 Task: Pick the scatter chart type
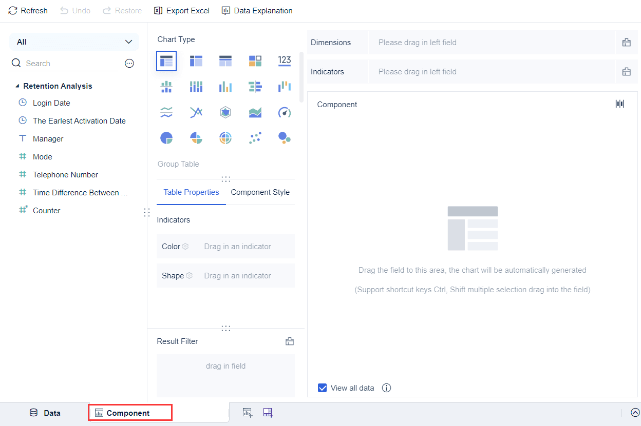click(x=255, y=137)
